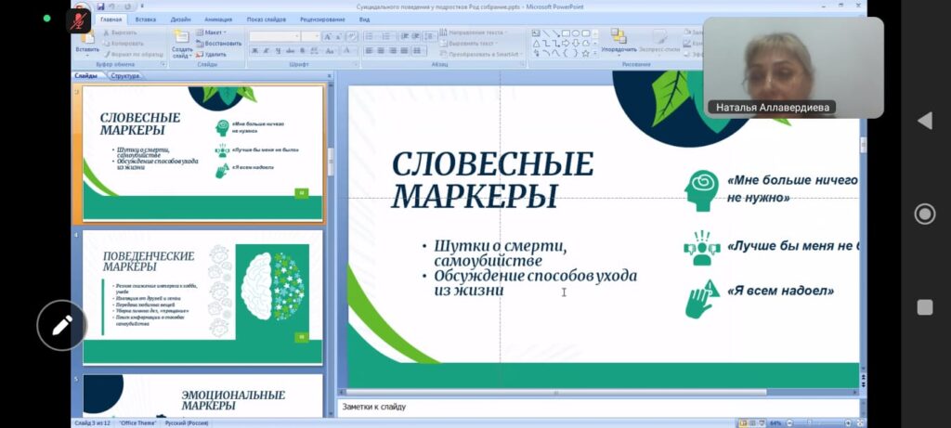Click the Cut (Вырезать) button
The width and height of the screenshot is (951, 428).
[122, 32]
